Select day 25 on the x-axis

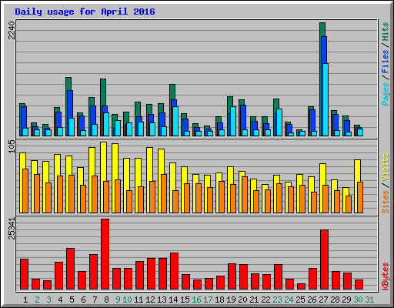[300, 300]
